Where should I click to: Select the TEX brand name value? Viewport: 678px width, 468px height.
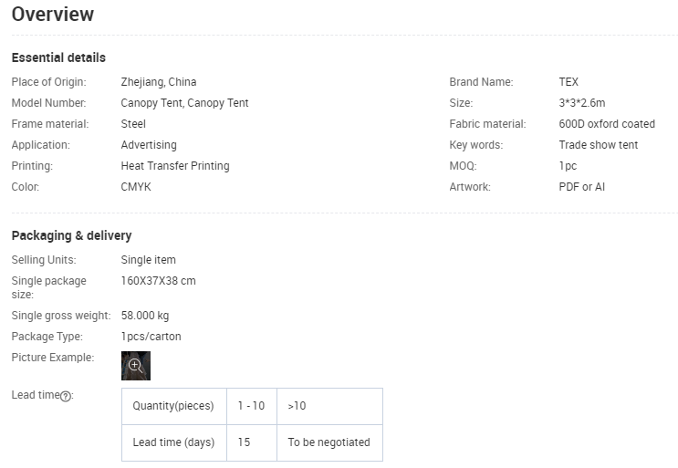click(x=568, y=82)
